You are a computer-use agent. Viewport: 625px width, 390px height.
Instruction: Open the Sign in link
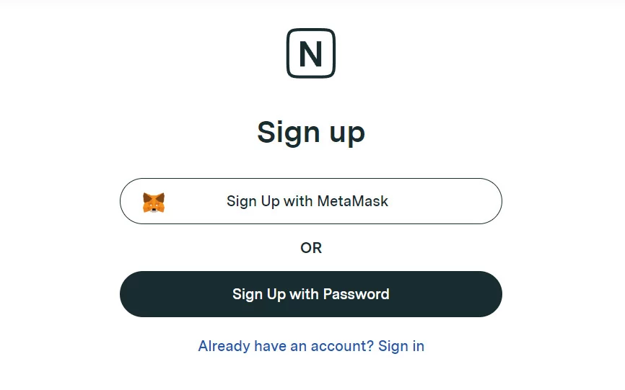click(x=401, y=346)
